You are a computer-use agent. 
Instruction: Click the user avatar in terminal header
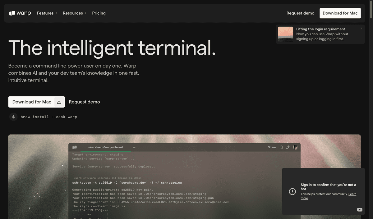click(295, 147)
